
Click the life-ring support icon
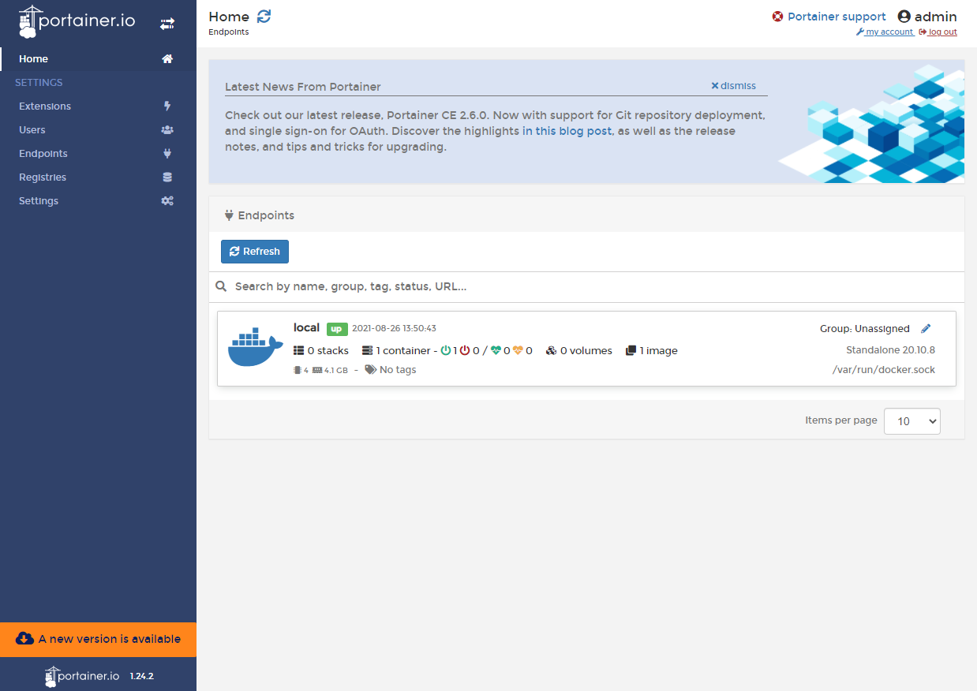[x=777, y=17]
